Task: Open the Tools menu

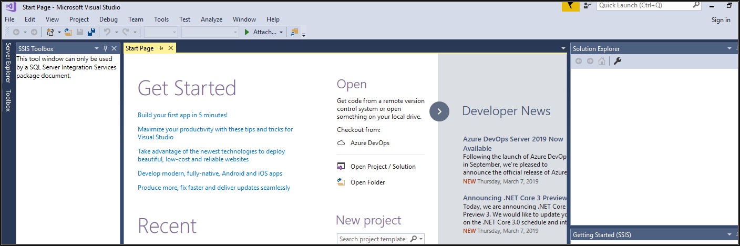Action: coord(161,19)
